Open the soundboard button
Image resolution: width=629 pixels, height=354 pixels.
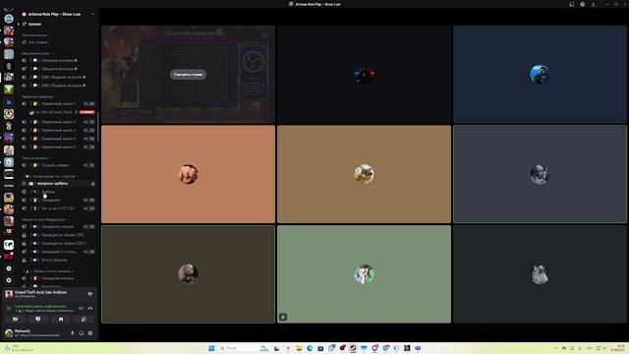click(84, 320)
